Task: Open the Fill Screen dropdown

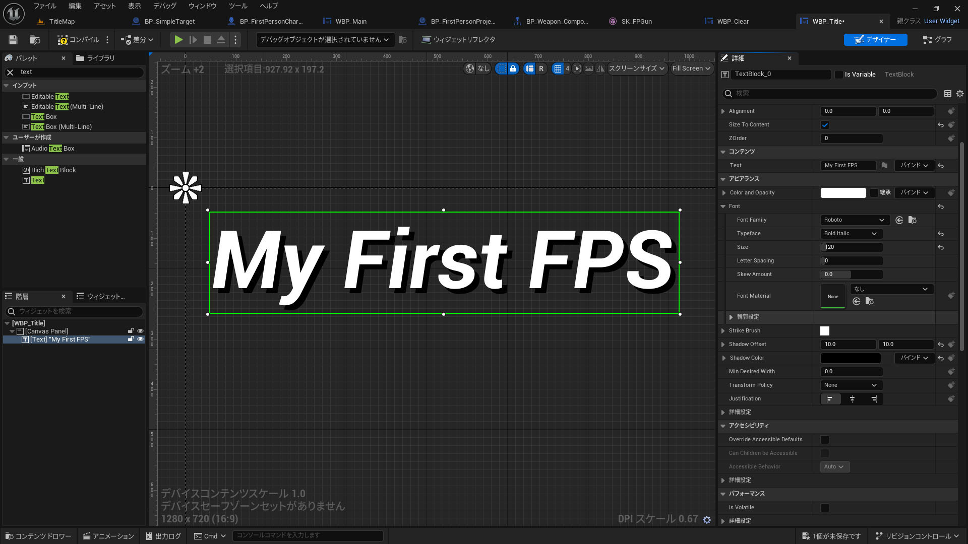Action: tap(691, 69)
